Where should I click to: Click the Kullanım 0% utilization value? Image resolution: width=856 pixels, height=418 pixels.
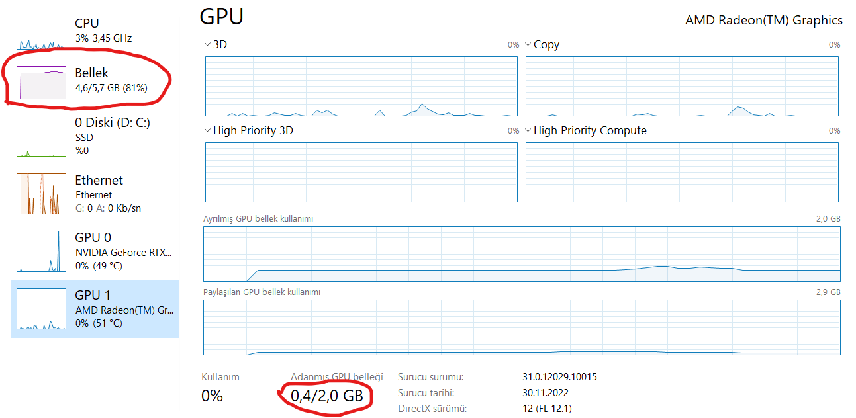coord(212,396)
